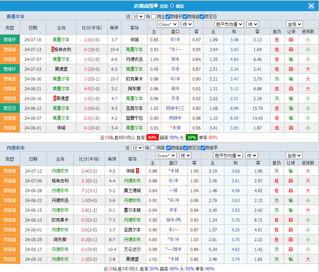
Task: Open match count dropdown in 南墨尔本 section
Action: [x=138, y=16]
